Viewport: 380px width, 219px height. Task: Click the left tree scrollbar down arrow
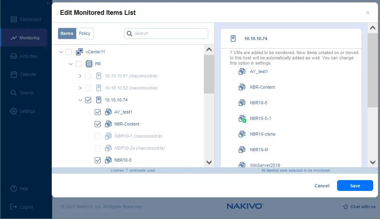209,162
